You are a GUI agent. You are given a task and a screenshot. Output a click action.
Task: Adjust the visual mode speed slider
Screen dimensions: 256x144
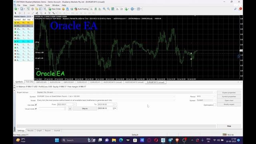[x=52, y=108]
